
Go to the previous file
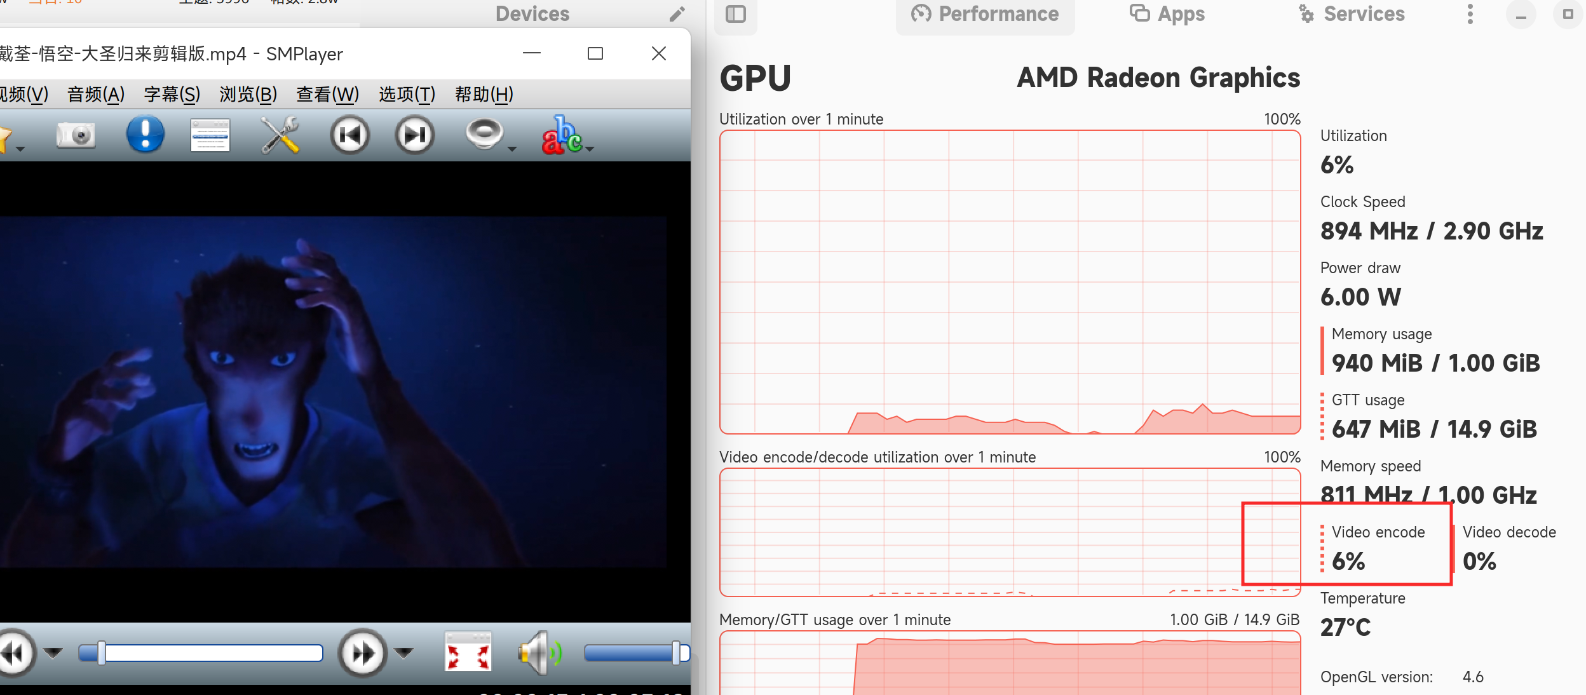click(349, 135)
